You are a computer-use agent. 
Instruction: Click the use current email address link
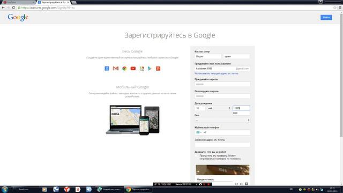(217, 73)
